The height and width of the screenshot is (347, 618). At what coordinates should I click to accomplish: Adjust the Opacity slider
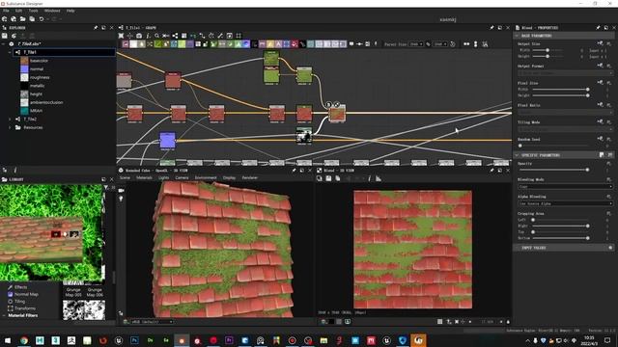[x=553, y=170]
